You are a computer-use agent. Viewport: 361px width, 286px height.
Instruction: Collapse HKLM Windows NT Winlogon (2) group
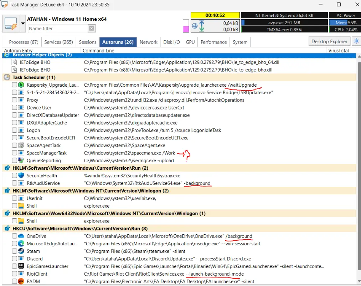(179, 190)
